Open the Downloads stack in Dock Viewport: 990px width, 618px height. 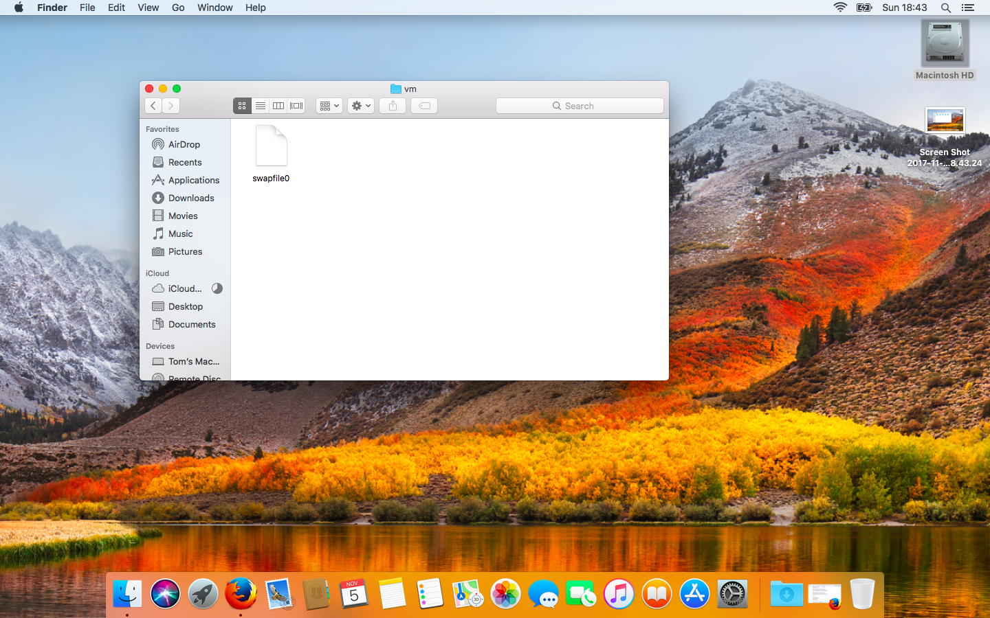tap(786, 594)
